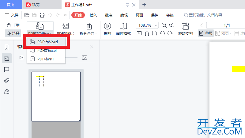Activate the 选择 selection tool
The width and height of the screenshot is (245, 138).
13,33
